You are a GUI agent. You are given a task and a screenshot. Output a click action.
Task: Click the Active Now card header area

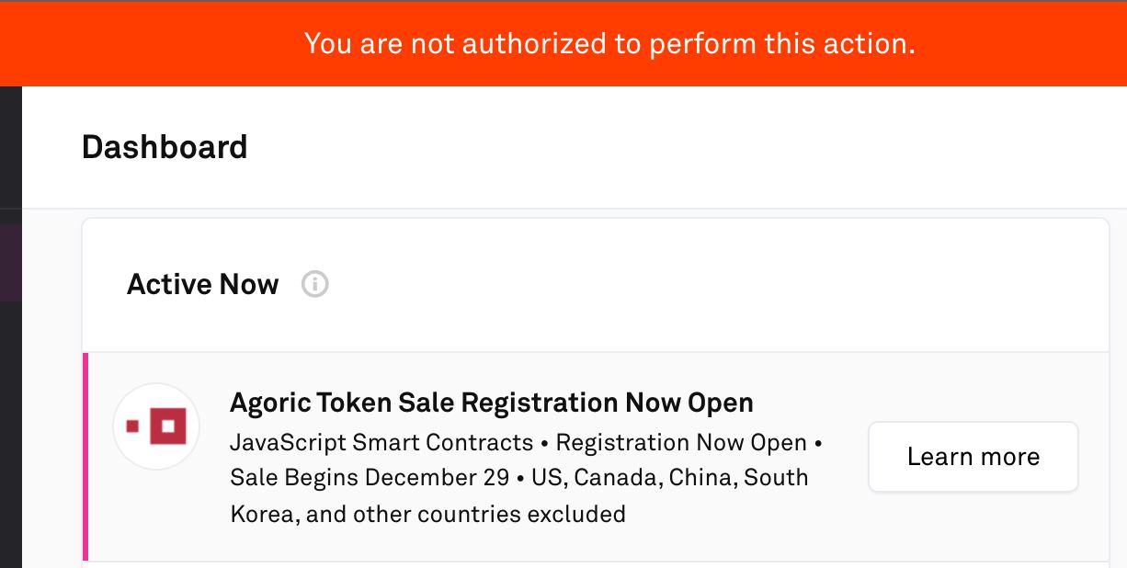pos(596,285)
